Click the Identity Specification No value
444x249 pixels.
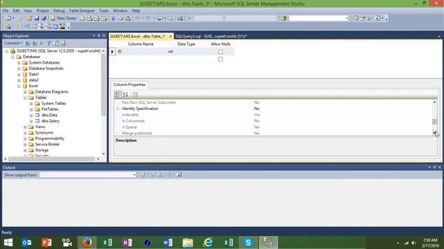[257, 109]
